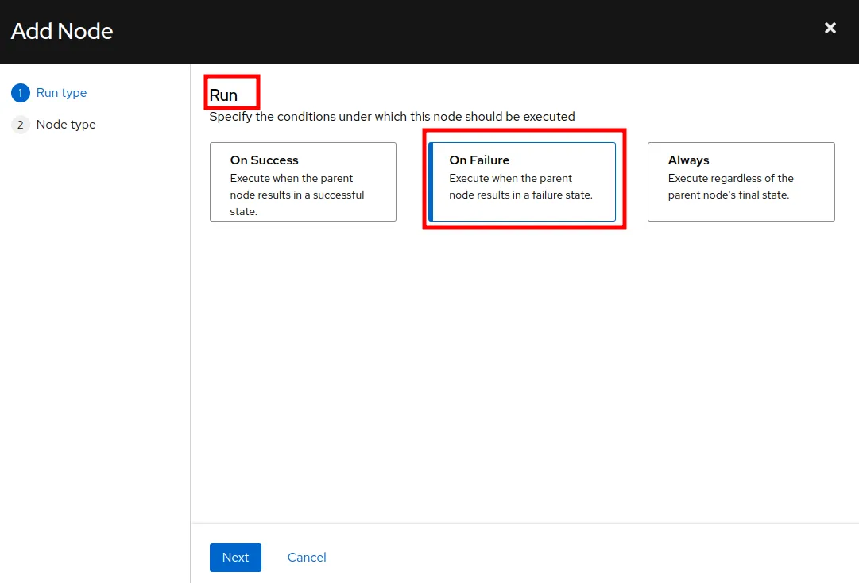Select the Always run condition card
The height and width of the screenshot is (583, 859).
(x=741, y=182)
